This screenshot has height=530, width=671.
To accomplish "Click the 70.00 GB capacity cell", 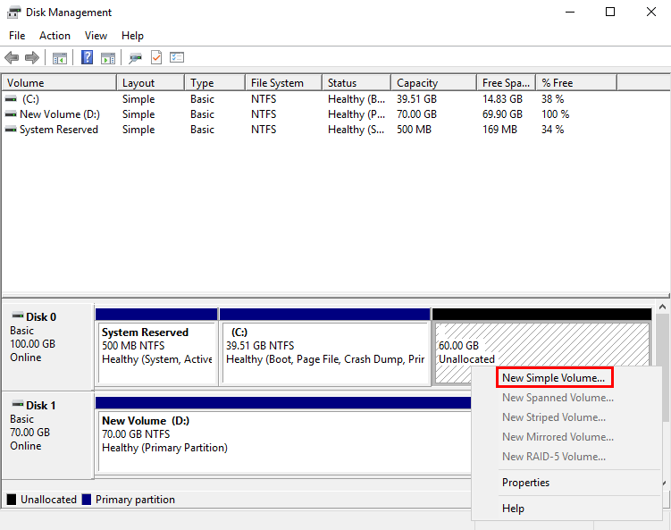I will coord(416,114).
